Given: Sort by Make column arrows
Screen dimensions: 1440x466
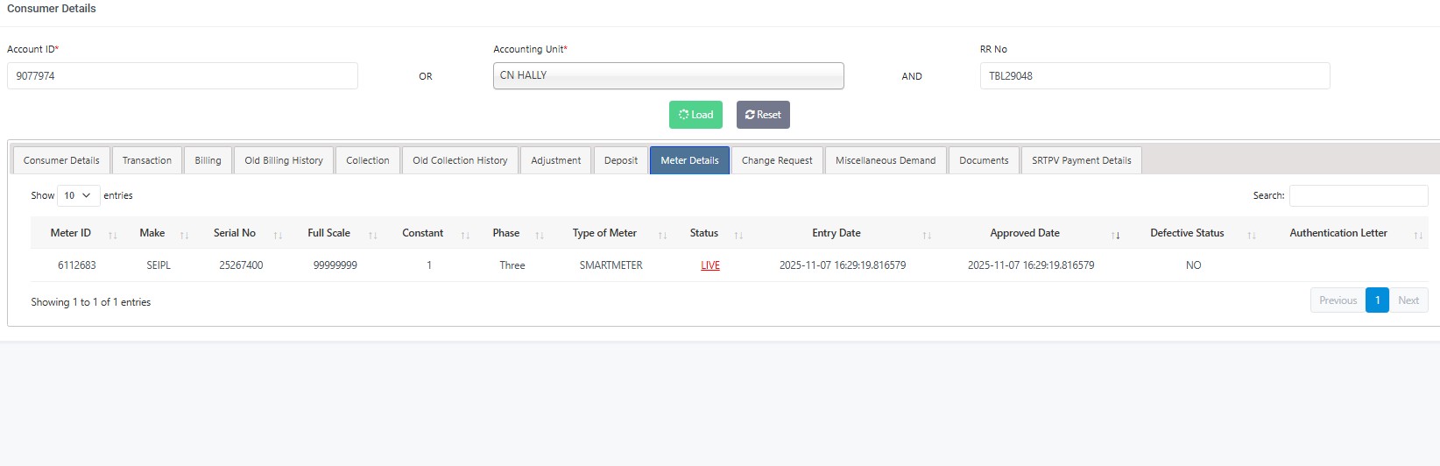Looking at the screenshot, I should click(184, 235).
